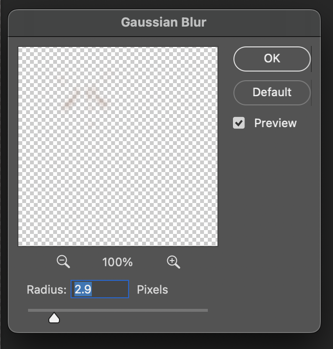Click the far right end of the Radius slider track
Viewport: 333px width, 349px height.
pyautogui.click(x=206, y=310)
